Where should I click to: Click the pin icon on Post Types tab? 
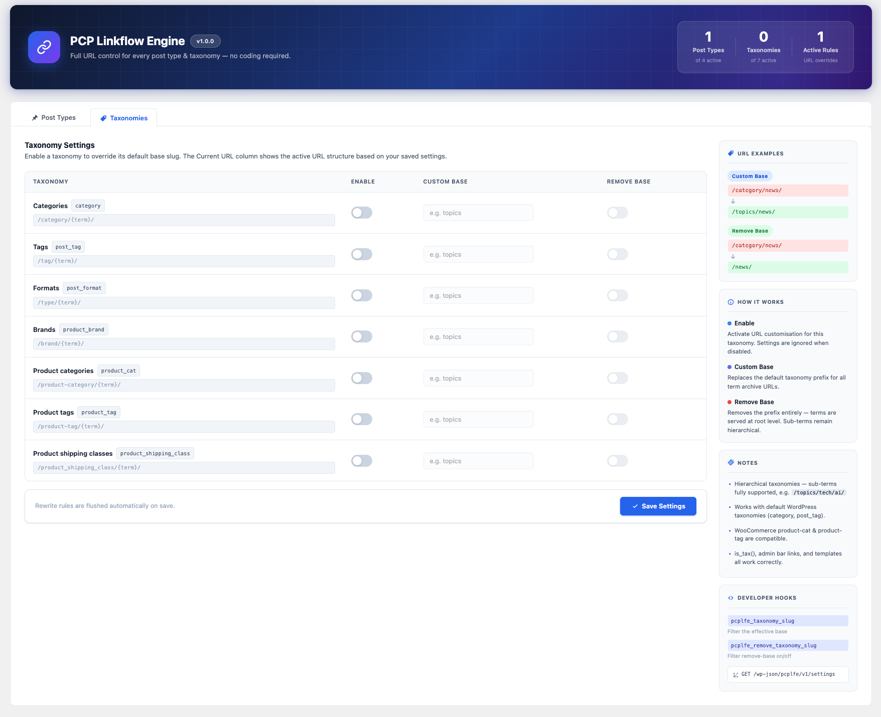[x=35, y=118]
